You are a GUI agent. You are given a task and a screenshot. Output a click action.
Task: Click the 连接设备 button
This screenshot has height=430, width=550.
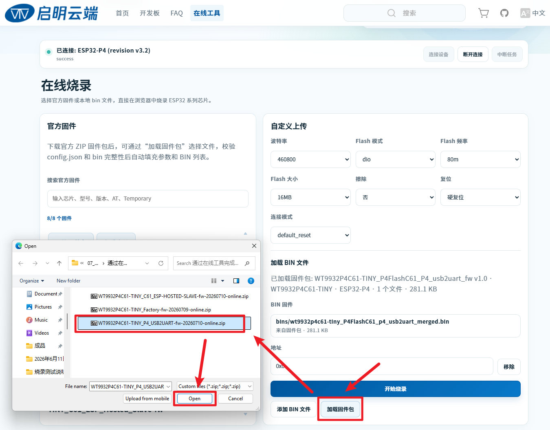(x=438, y=54)
